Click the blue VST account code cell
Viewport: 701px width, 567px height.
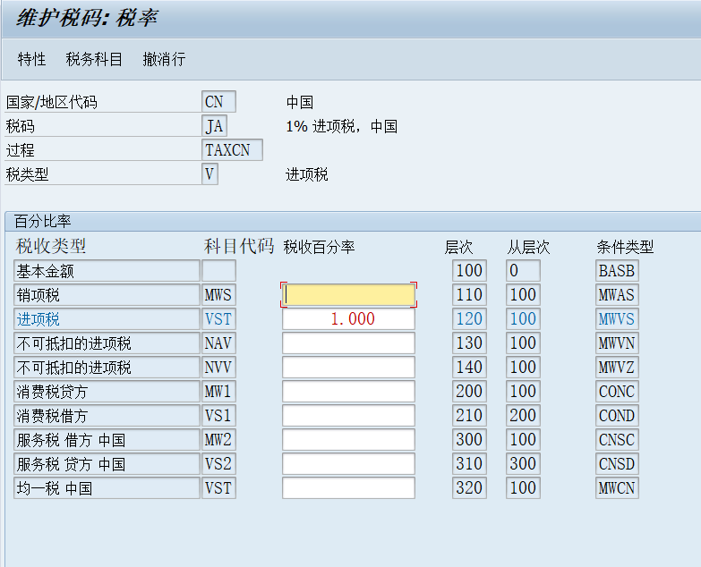218,318
